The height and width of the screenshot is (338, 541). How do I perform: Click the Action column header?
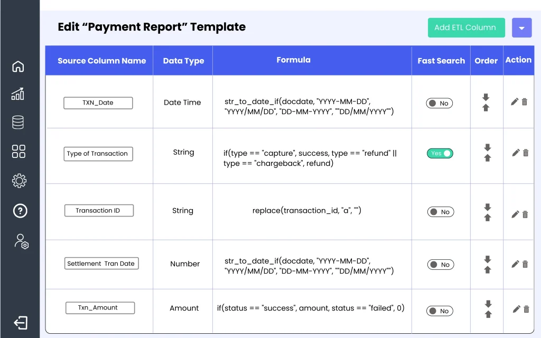pos(518,60)
